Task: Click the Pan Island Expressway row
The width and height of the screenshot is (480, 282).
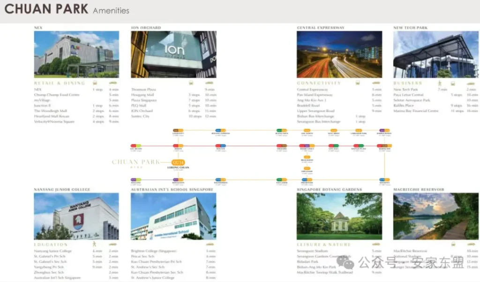Action: pyautogui.click(x=339, y=95)
